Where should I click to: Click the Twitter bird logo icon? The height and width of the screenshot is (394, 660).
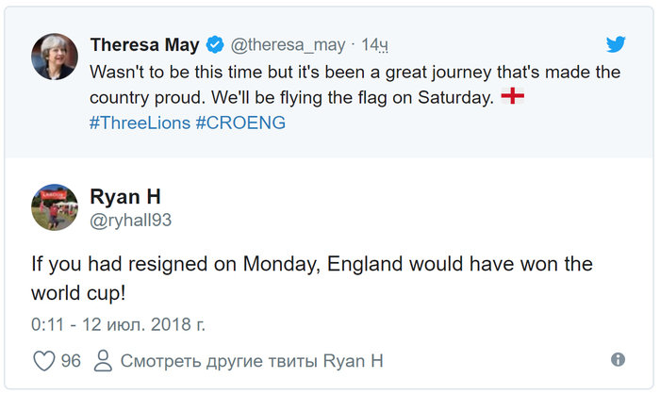(616, 44)
